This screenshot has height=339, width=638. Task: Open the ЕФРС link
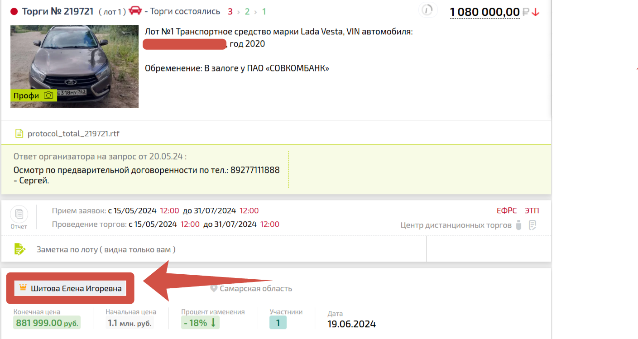(507, 211)
